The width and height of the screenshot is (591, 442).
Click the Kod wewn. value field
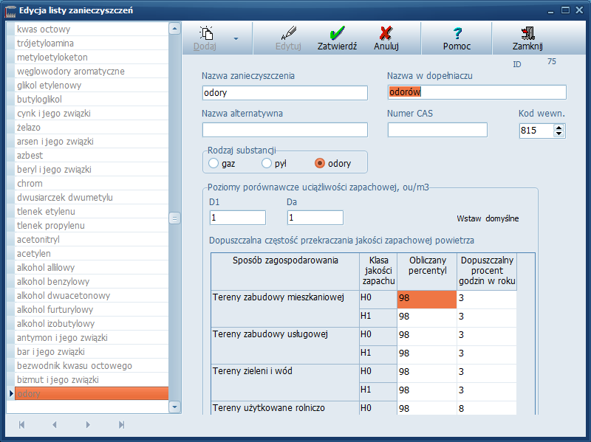pos(537,131)
